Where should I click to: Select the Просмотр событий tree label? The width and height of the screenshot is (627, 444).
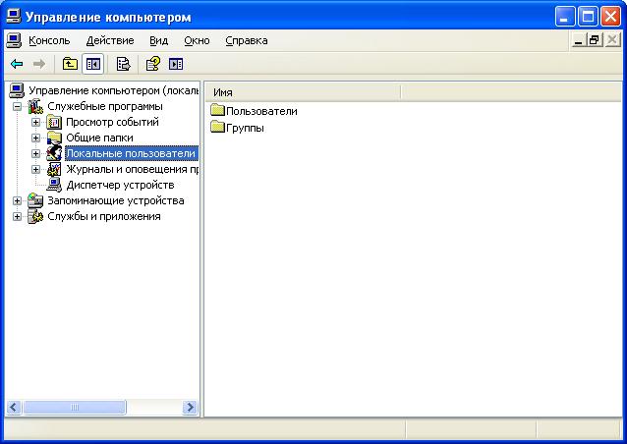pos(112,122)
